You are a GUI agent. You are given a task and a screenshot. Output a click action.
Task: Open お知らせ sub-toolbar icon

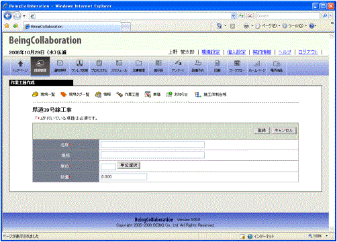point(177,95)
